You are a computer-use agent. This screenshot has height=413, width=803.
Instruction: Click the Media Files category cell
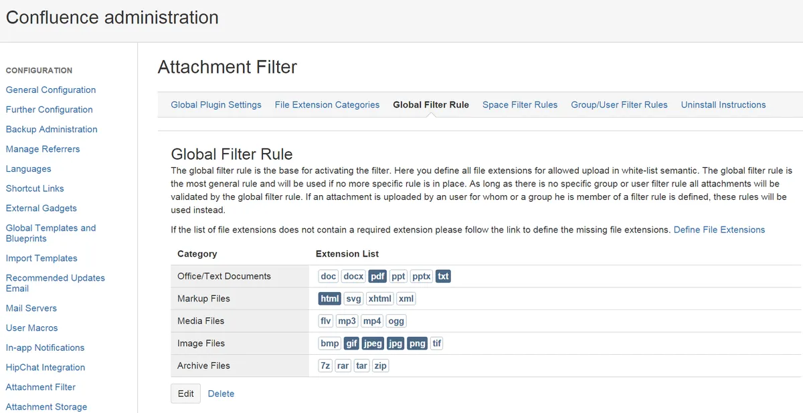[x=240, y=321]
